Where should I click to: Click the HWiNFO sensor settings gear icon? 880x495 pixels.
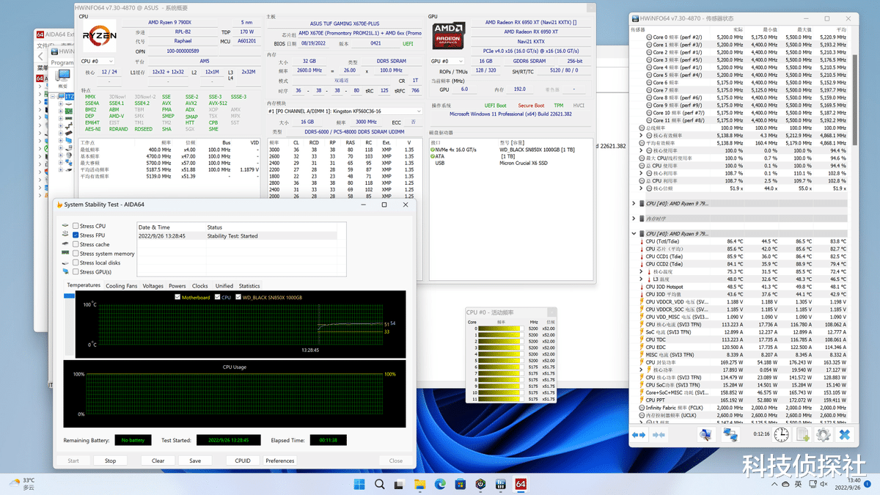tap(824, 434)
